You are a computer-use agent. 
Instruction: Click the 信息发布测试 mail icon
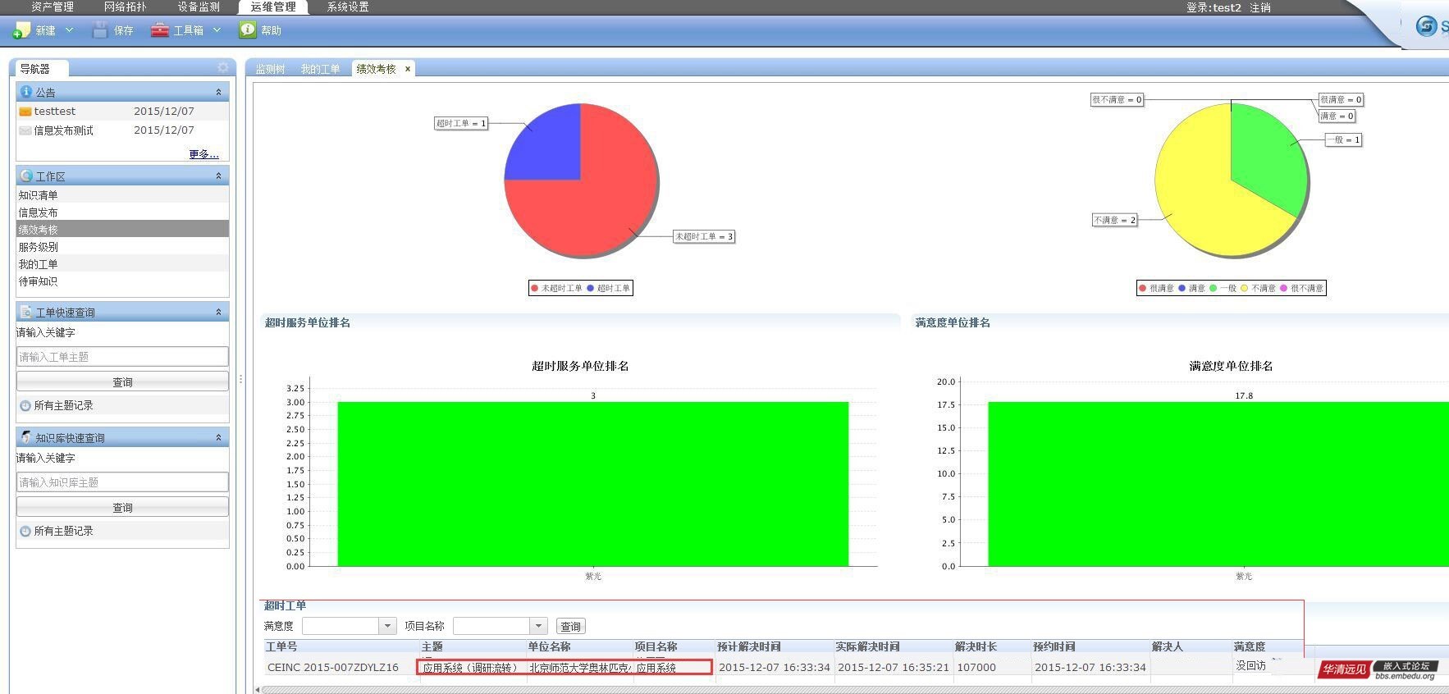tap(25, 130)
